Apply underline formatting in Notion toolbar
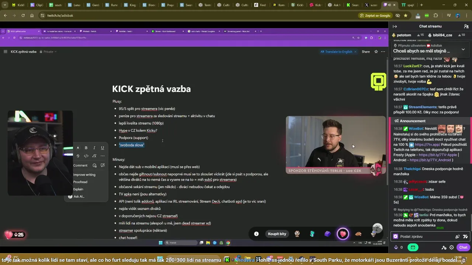This screenshot has width=472, height=265. (x=103, y=148)
